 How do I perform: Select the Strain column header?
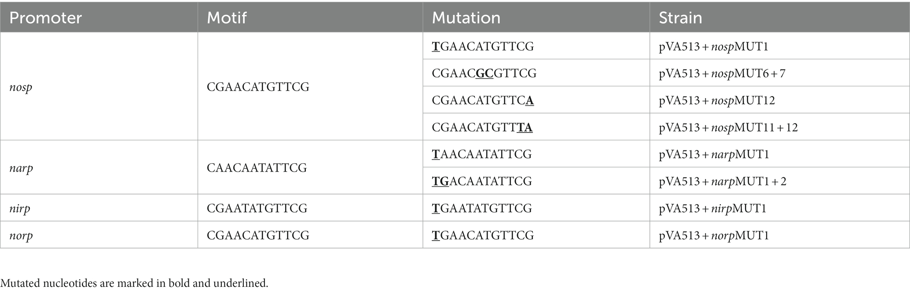[x=680, y=18]
